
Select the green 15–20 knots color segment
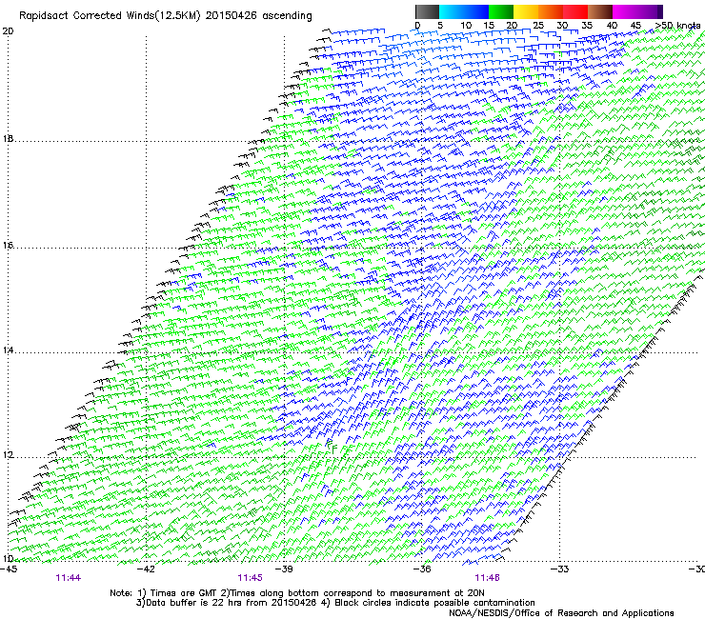click(501, 11)
